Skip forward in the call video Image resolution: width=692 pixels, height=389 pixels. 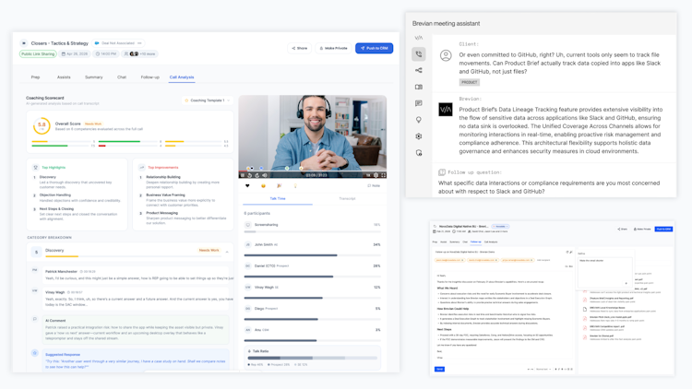pyautogui.click(x=257, y=175)
